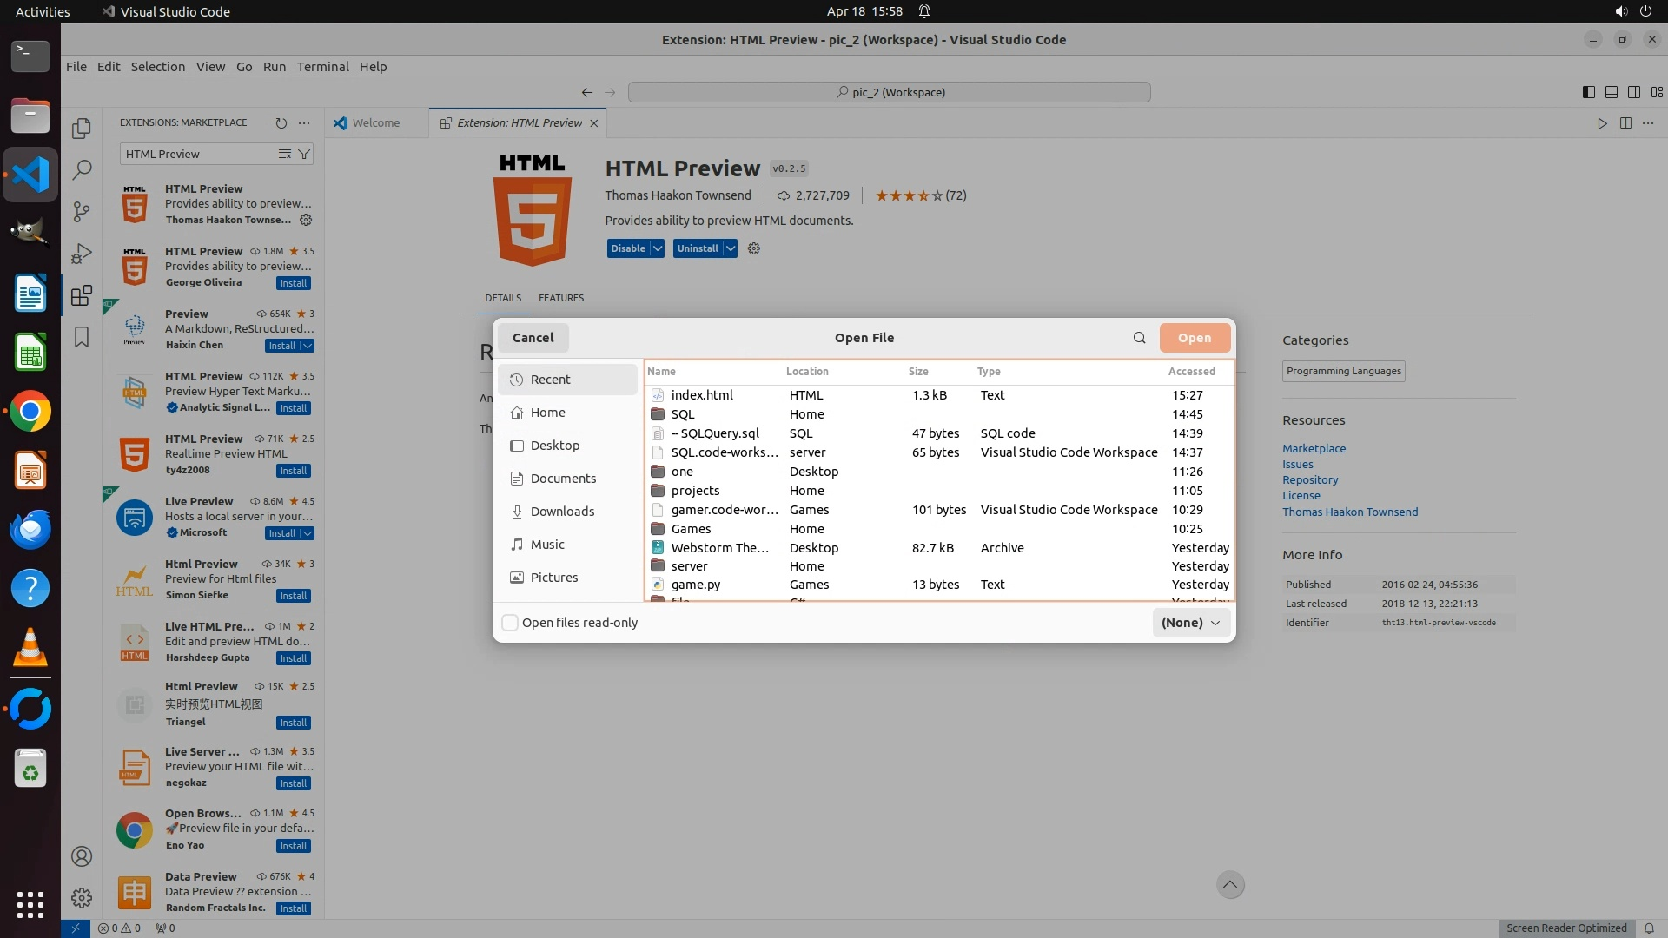
Task: Open Source Control view icon
Action: click(82, 211)
